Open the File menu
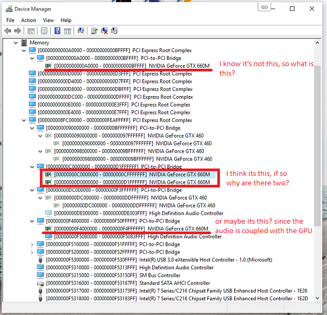Image resolution: width=327 pixels, height=315 pixels. [x=10, y=20]
